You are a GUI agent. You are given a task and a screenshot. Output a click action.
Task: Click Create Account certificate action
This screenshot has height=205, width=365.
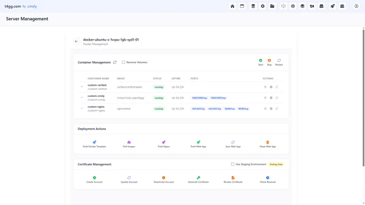[x=94, y=179]
